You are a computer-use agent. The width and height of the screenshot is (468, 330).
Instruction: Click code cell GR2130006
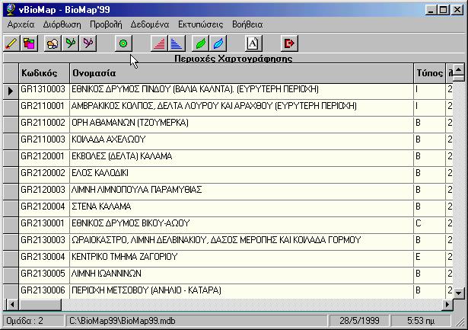(44, 292)
